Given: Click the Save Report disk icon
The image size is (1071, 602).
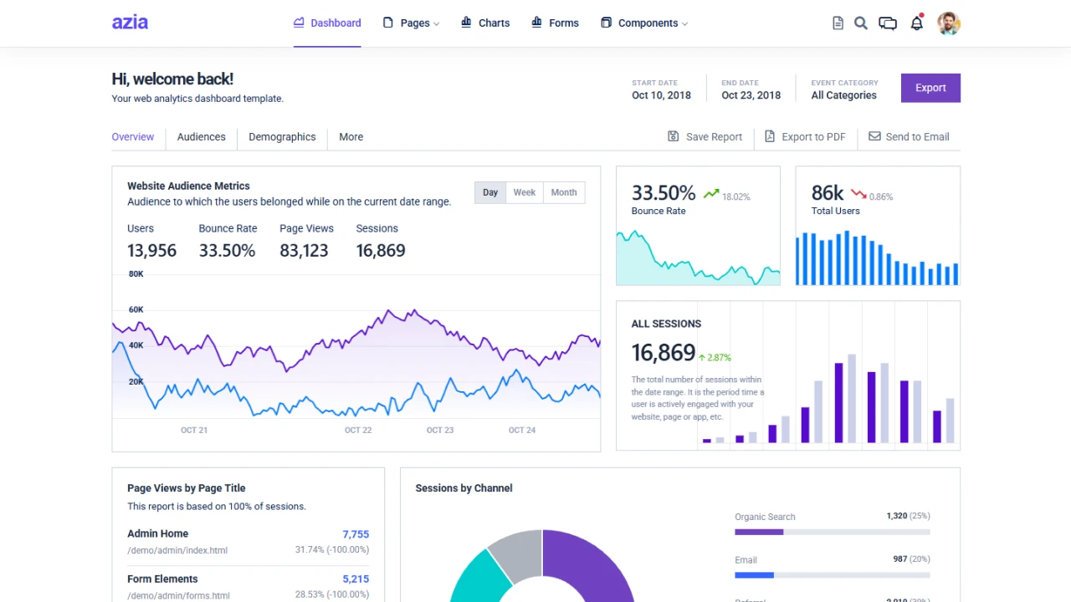Looking at the screenshot, I should pyautogui.click(x=674, y=136).
